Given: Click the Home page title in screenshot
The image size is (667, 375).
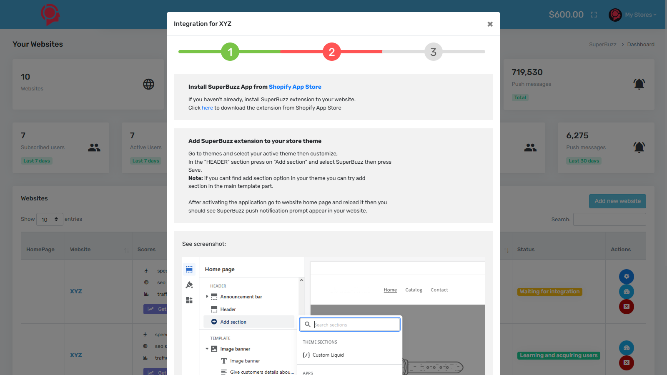Looking at the screenshot, I should coord(220,269).
